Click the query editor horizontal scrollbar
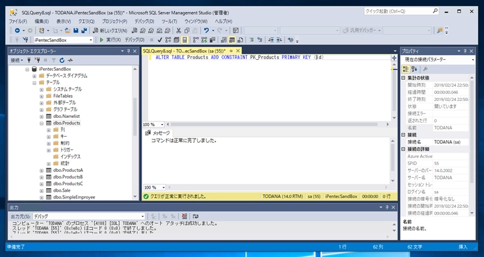Image resolution: width=484 pixels, height=257 pixels. point(273,125)
